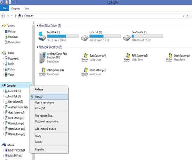Click the Back navigation arrow
The height and width of the screenshot is (160, 192).
tap(3, 16)
